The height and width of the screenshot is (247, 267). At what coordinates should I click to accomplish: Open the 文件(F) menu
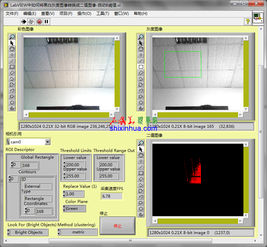click(12, 14)
